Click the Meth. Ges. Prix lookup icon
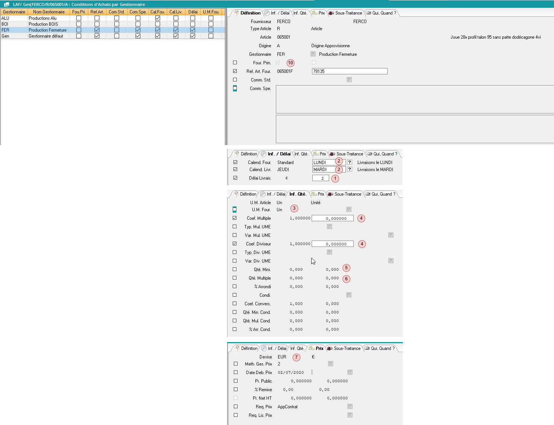Image resolution: width=554 pixels, height=425 pixels. pyautogui.click(x=331, y=364)
